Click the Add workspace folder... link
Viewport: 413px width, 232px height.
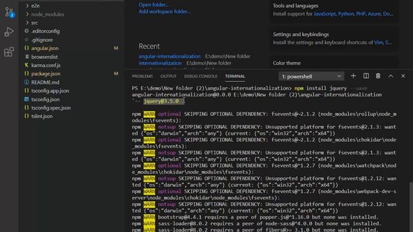click(165, 12)
